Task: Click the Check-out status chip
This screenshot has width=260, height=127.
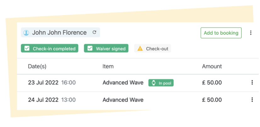Action: (x=153, y=48)
